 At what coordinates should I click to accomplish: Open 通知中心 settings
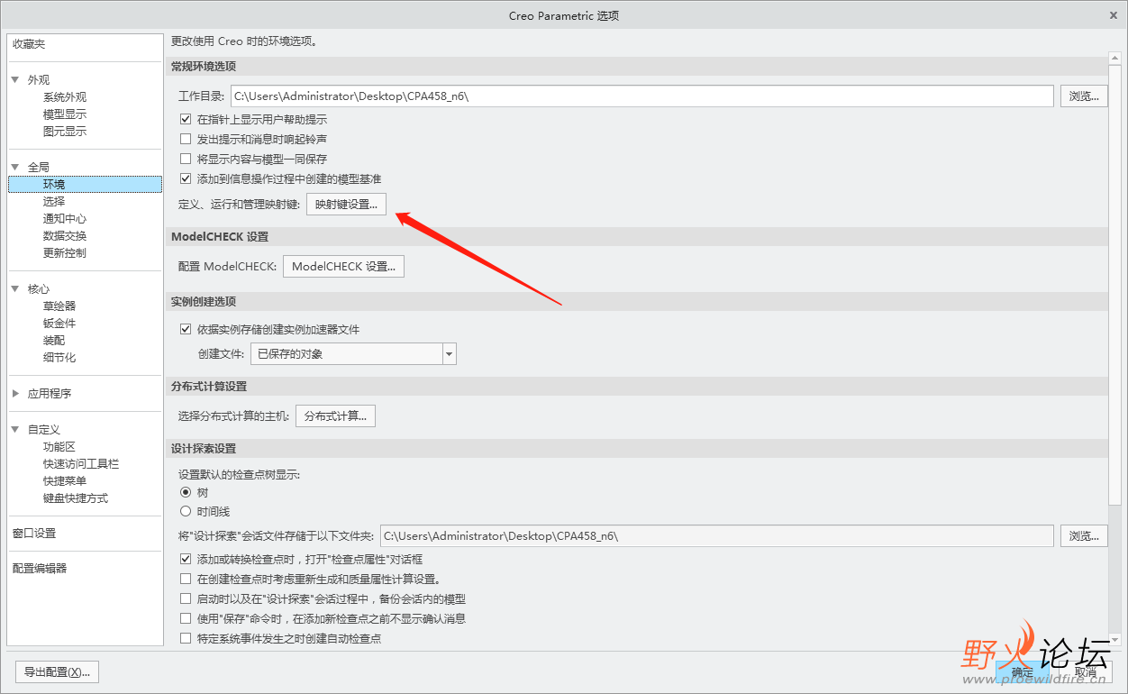65,218
